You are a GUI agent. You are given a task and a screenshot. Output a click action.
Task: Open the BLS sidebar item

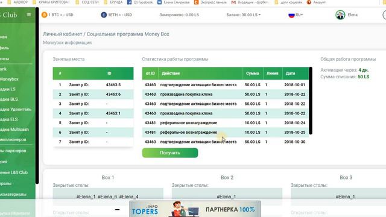pyautogui.click(x=9, y=99)
